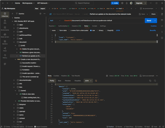Open the Environments sidebar icon
This screenshot has height=128, width=165.
(x=5, y=28)
